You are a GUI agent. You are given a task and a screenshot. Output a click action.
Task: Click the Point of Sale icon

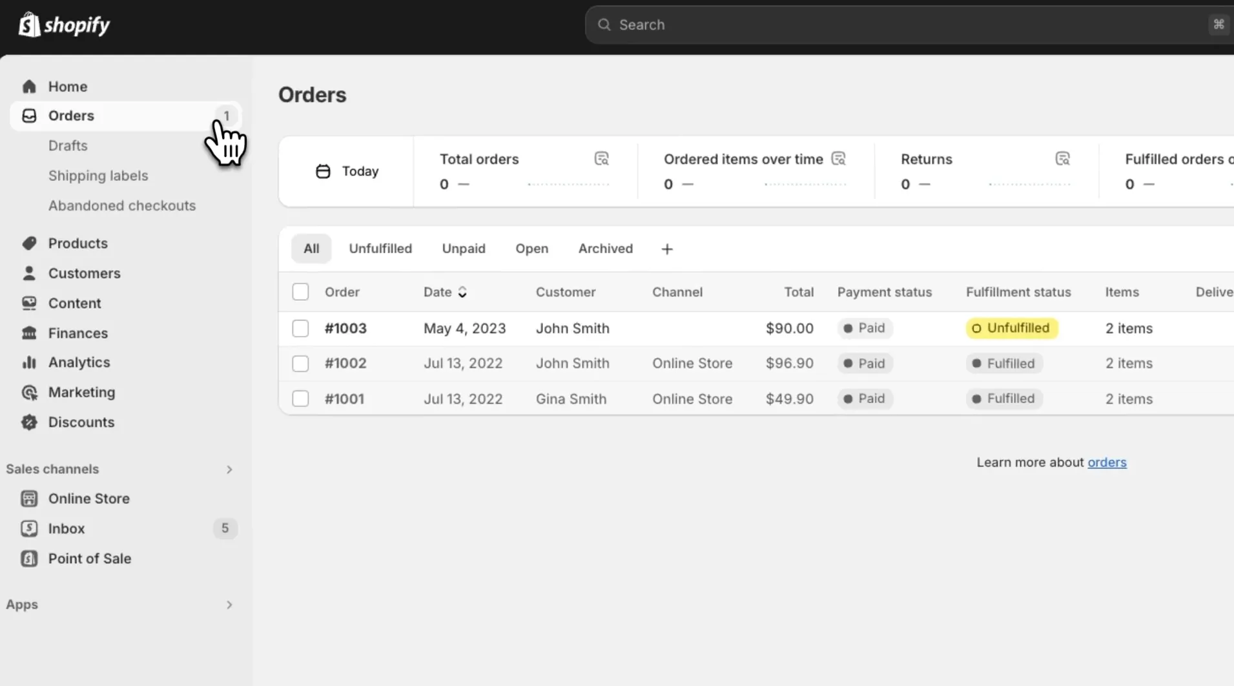[x=29, y=559]
